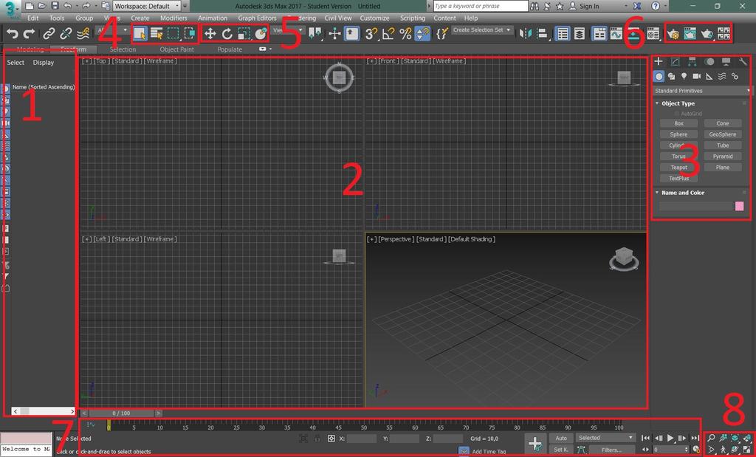Click the Undo arrow in main toolbar
The height and width of the screenshot is (457, 756).
pos(13,34)
